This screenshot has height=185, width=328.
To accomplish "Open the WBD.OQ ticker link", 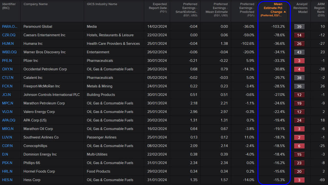I will 9,52.
